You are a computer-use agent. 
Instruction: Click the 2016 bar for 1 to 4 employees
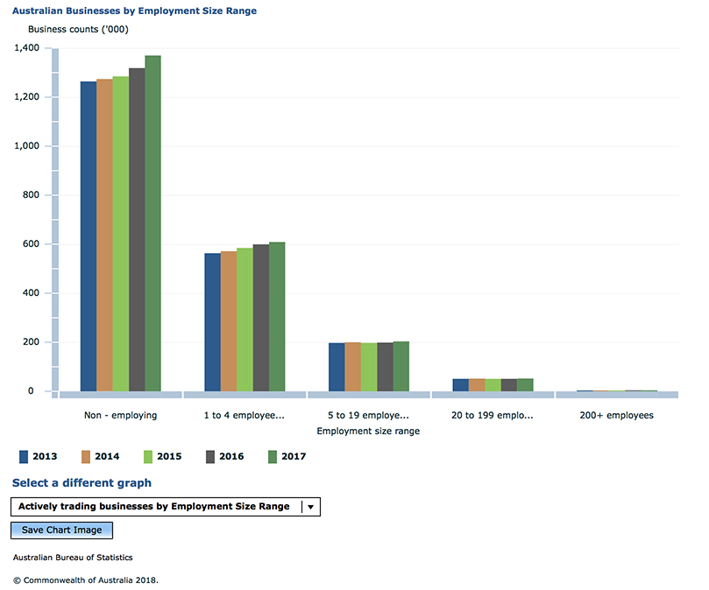(x=261, y=318)
